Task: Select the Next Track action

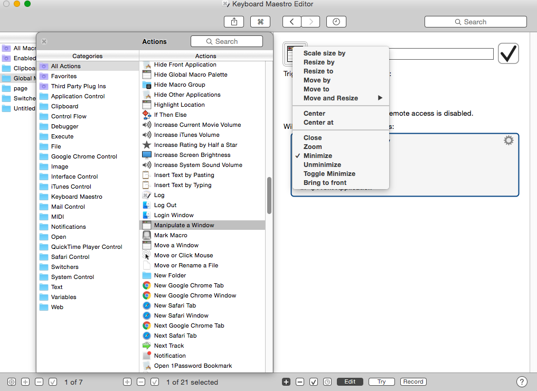Action: pos(202,346)
